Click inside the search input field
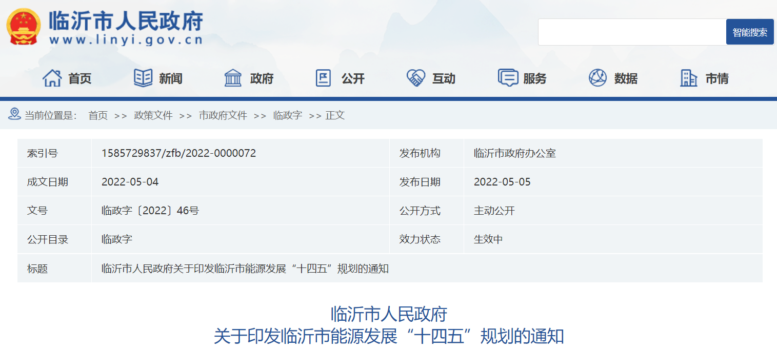Viewport: 777px width, 350px height. coord(631,32)
